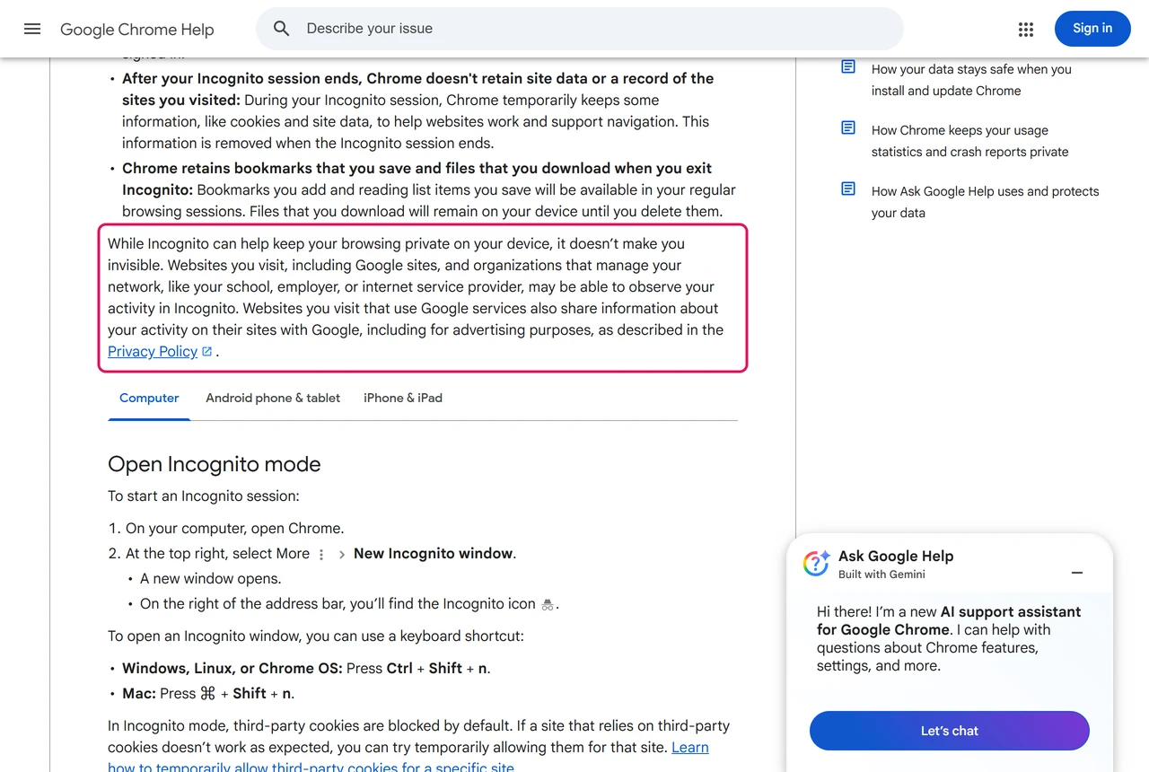Open link on how Chrome installs and updates safely
The height and width of the screenshot is (772, 1149).
click(971, 80)
